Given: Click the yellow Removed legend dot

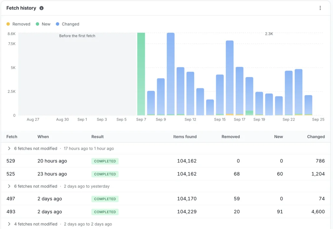Looking at the screenshot, I should (x=8, y=24).
